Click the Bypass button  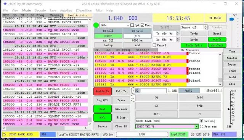tap(232, 64)
